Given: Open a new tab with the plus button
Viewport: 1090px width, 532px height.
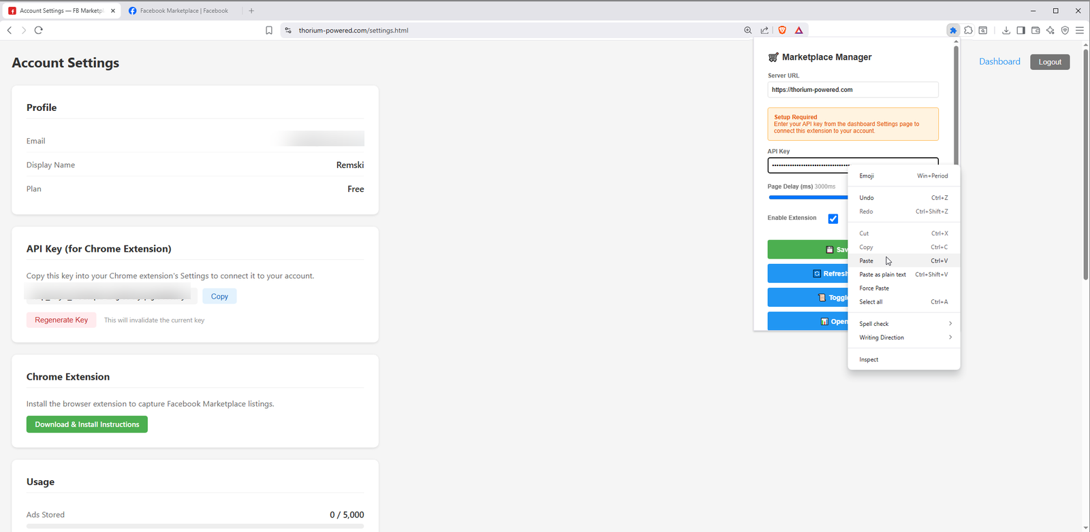Looking at the screenshot, I should [x=251, y=11].
